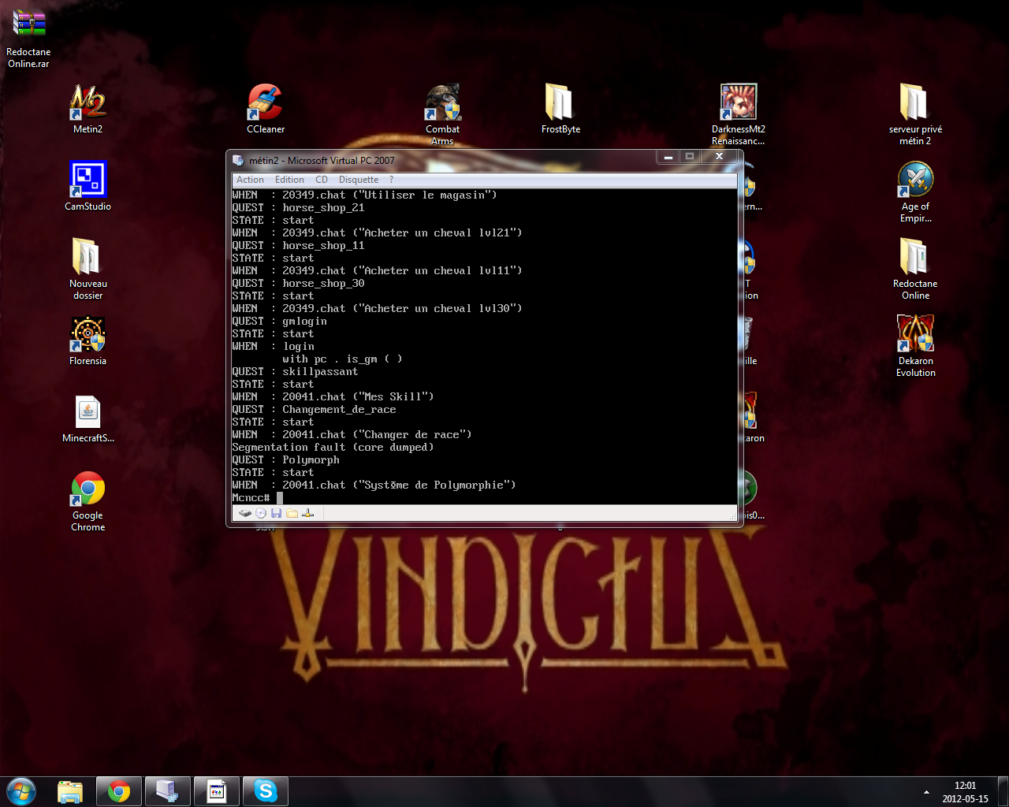Select the Age of Empires desktop shortcut

point(915,192)
